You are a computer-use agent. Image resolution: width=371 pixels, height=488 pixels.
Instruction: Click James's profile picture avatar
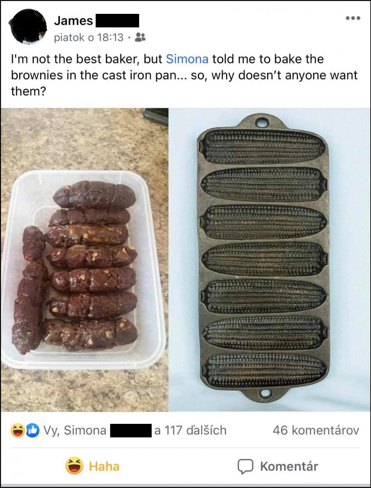(x=28, y=26)
